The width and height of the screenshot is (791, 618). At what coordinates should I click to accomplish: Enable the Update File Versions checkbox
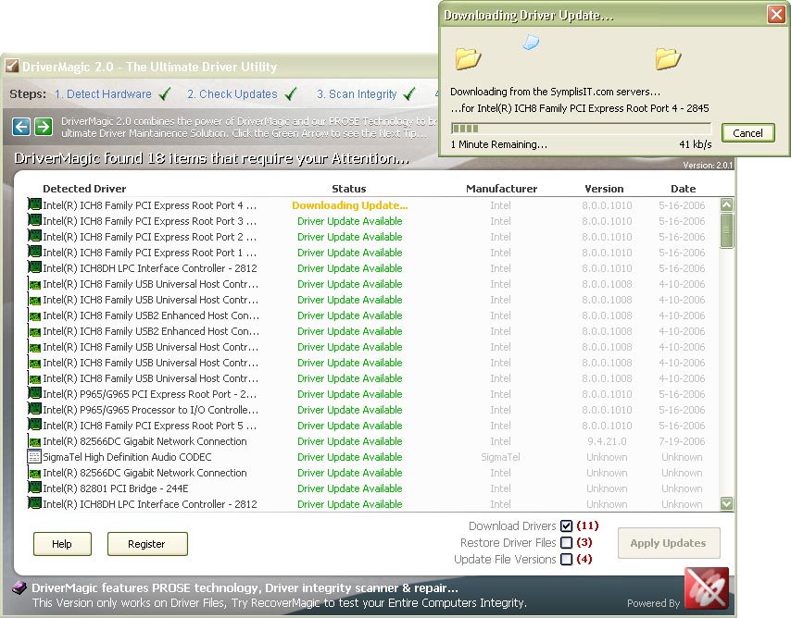point(567,560)
